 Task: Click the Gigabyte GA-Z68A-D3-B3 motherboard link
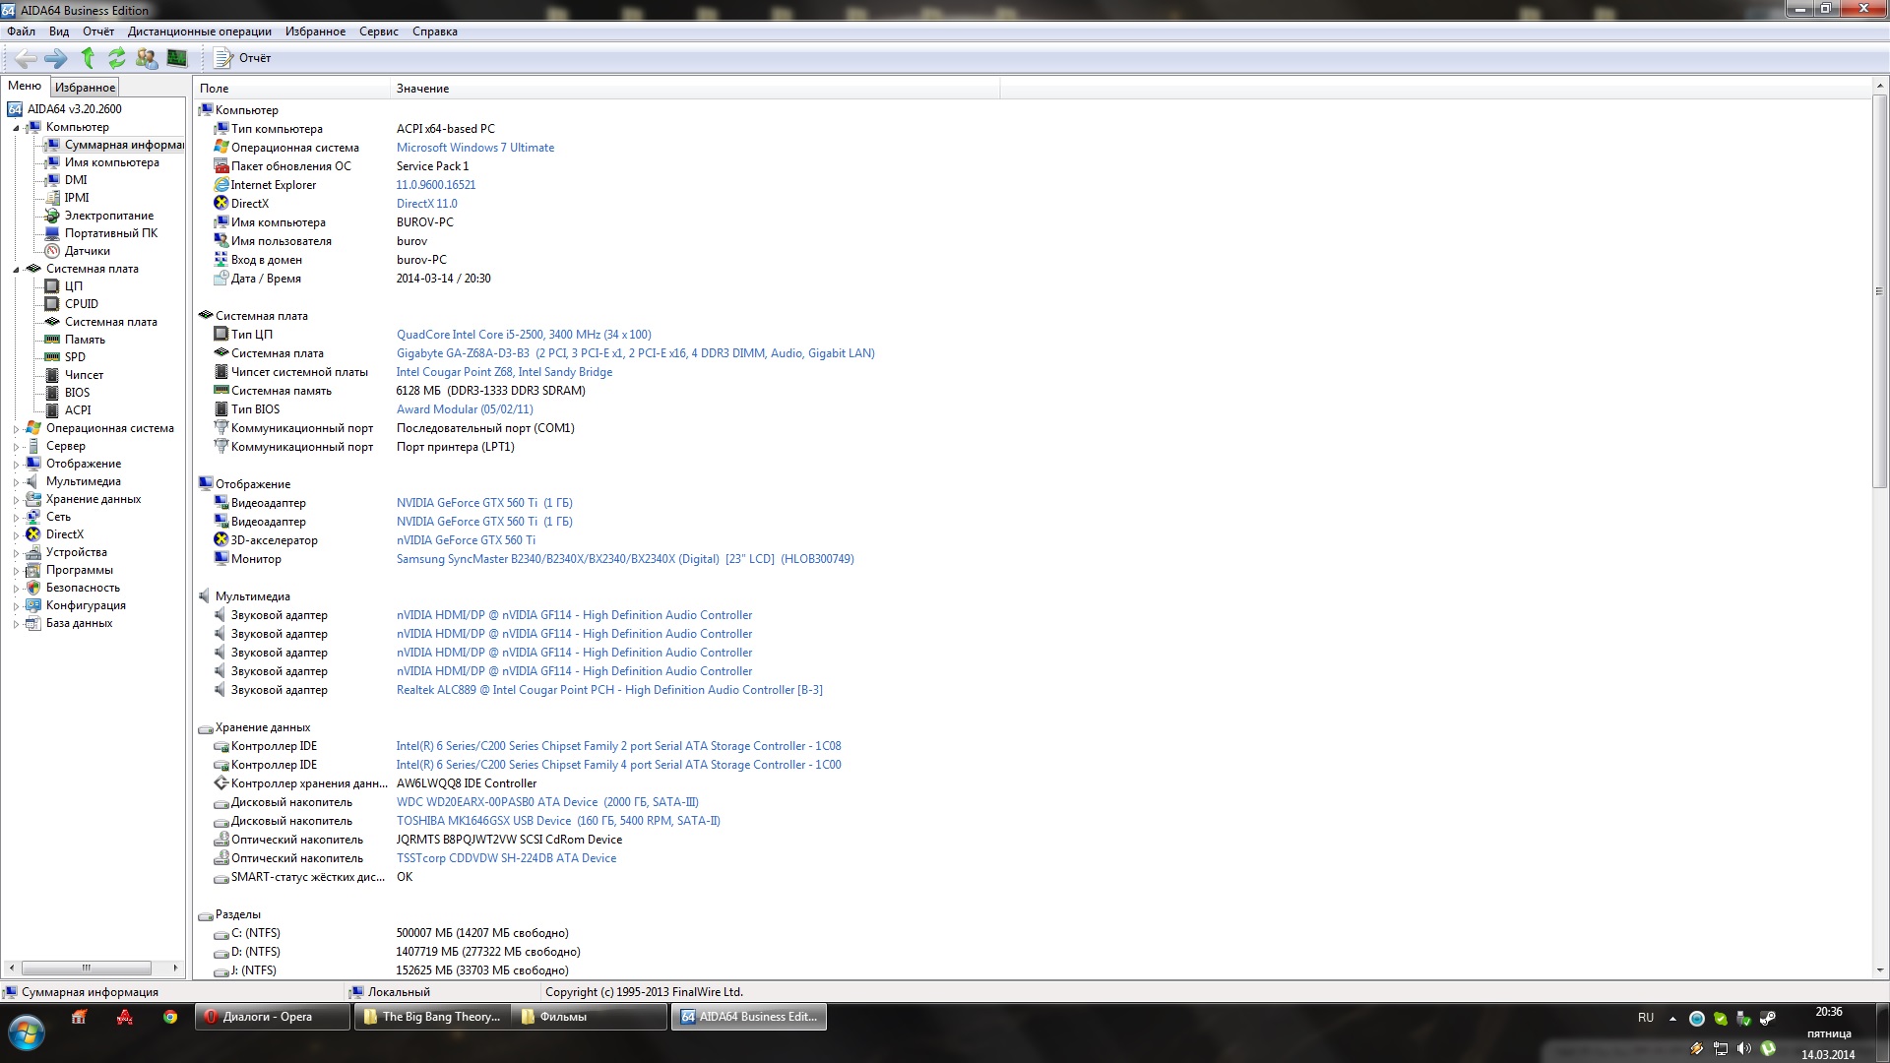[463, 353]
